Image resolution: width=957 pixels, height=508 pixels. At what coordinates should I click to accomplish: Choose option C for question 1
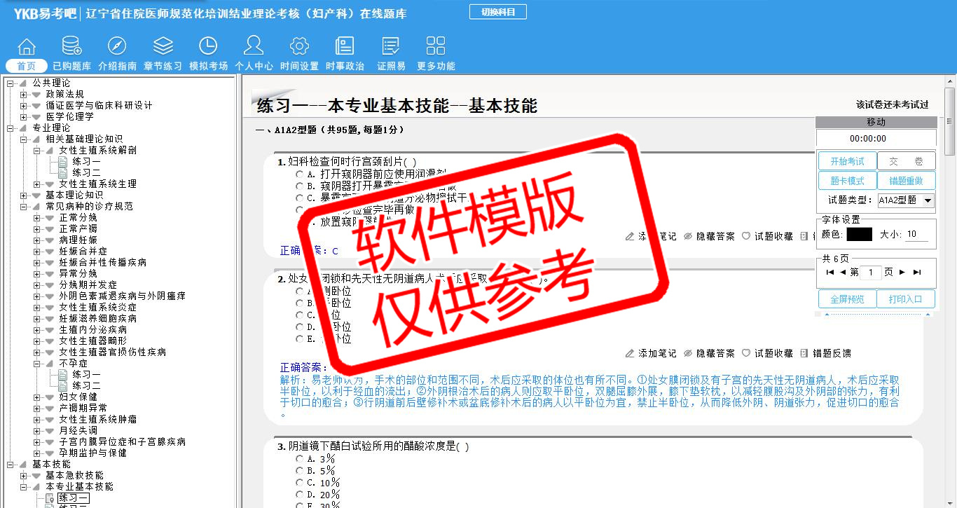coord(300,198)
